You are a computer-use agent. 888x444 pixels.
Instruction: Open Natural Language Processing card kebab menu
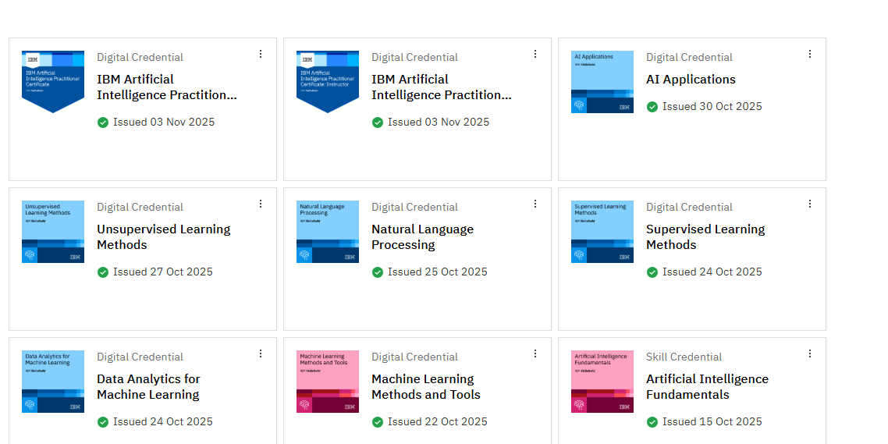click(535, 204)
